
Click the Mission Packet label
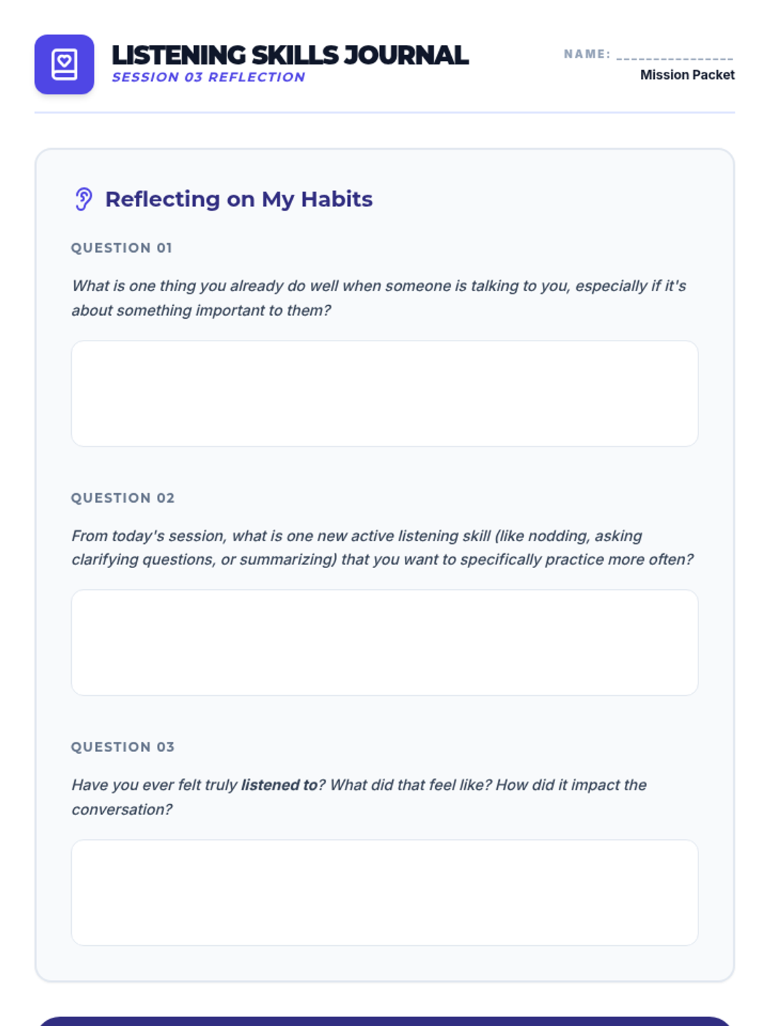pos(687,75)
